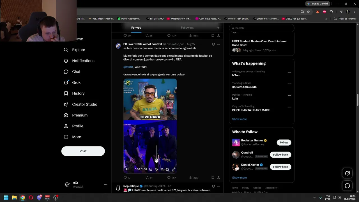Go to Profile in the sidebar
The width and height of the screenshot is (359, 202).
point(73,126)
